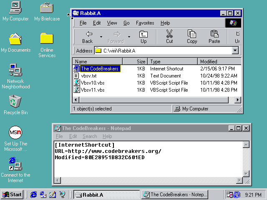Screen dimensions: 267x200
Task: Launch Outlook Express from Quick Launch
Action: point(43,195)
